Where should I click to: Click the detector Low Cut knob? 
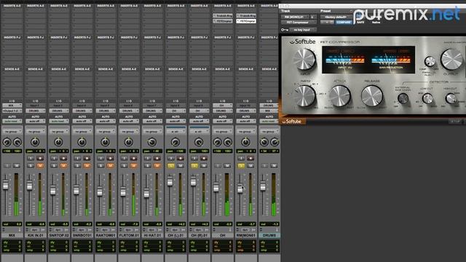click(427, 98)
